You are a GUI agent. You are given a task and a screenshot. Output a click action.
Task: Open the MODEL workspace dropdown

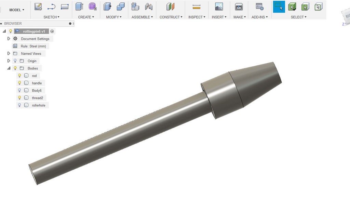17,10
